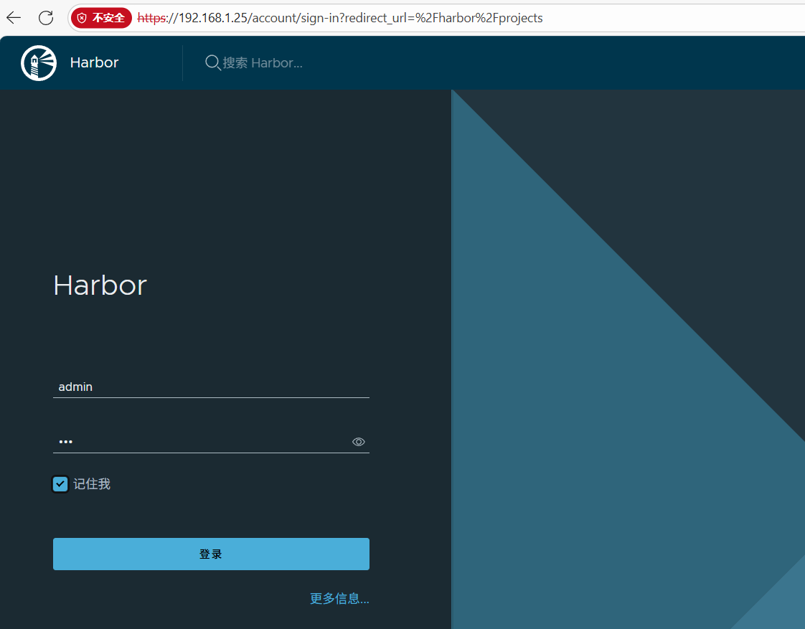Click the search magnifier icon
805x629 pixels.
click(x=212, y=62)
